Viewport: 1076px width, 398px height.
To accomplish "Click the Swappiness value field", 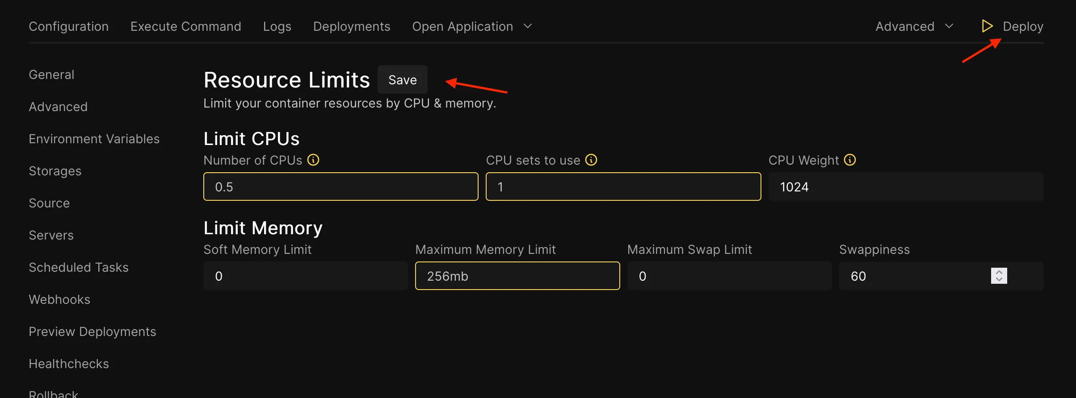I will [x=941, y=276].
